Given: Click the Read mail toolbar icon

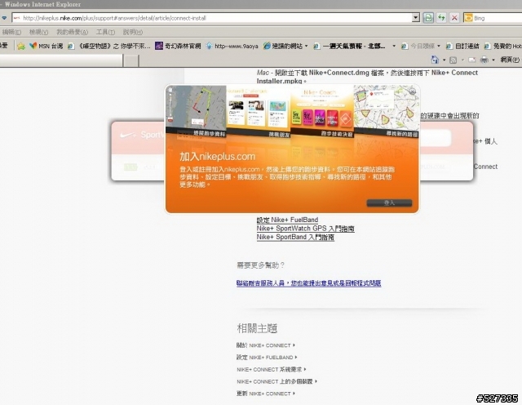Looking at the screenshot, I should click(471, 60).
